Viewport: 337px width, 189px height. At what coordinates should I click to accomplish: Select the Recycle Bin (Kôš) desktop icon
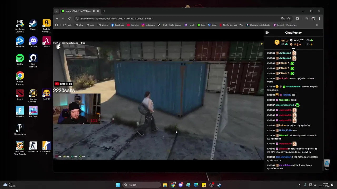[x=327, y=165]
